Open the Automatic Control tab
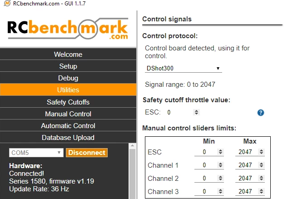Viewport: 288px width, 199px height. click(68, 125)
